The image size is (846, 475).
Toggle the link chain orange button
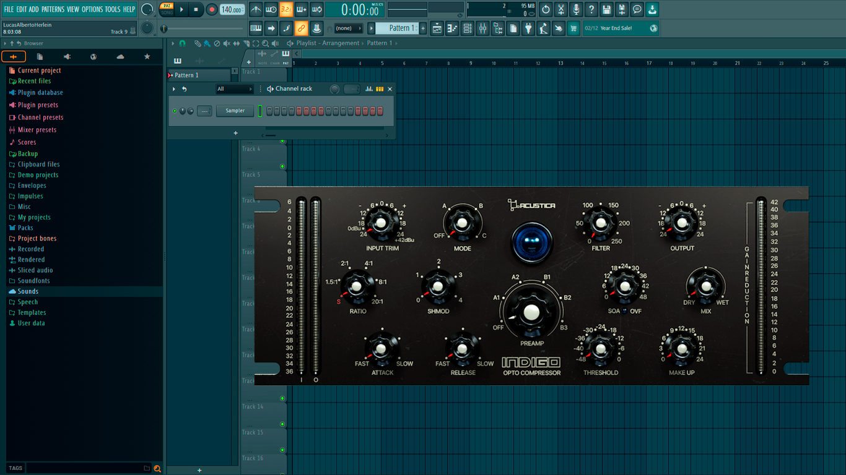[x=301, y=28]
